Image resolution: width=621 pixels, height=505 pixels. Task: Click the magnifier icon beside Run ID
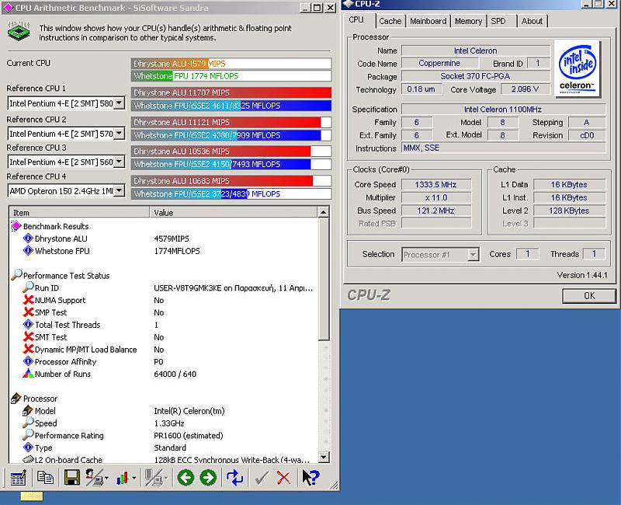click(28, 287)
